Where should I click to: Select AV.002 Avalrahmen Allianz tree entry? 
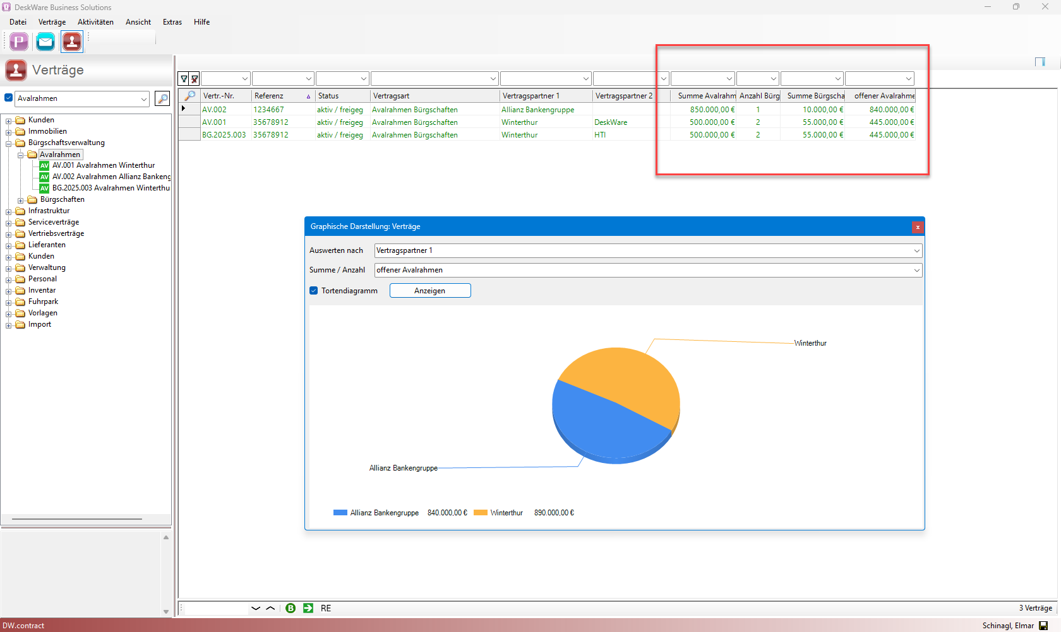[x=105, y=177]
